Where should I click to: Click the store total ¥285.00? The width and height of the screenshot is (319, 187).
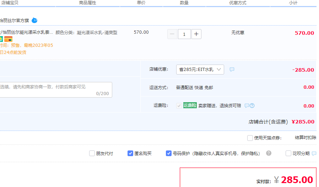click(303, 122)
